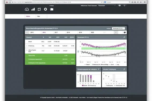Toggle Portfoliopreis + RA legend entry
The width and height of the screenshot is (152, 101).
(120, 86)
